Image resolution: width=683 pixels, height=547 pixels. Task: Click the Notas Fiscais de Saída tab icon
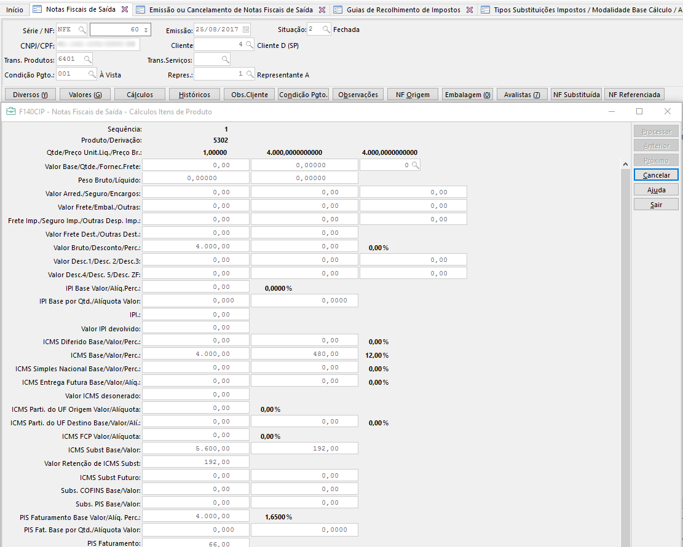pos(38,9)
